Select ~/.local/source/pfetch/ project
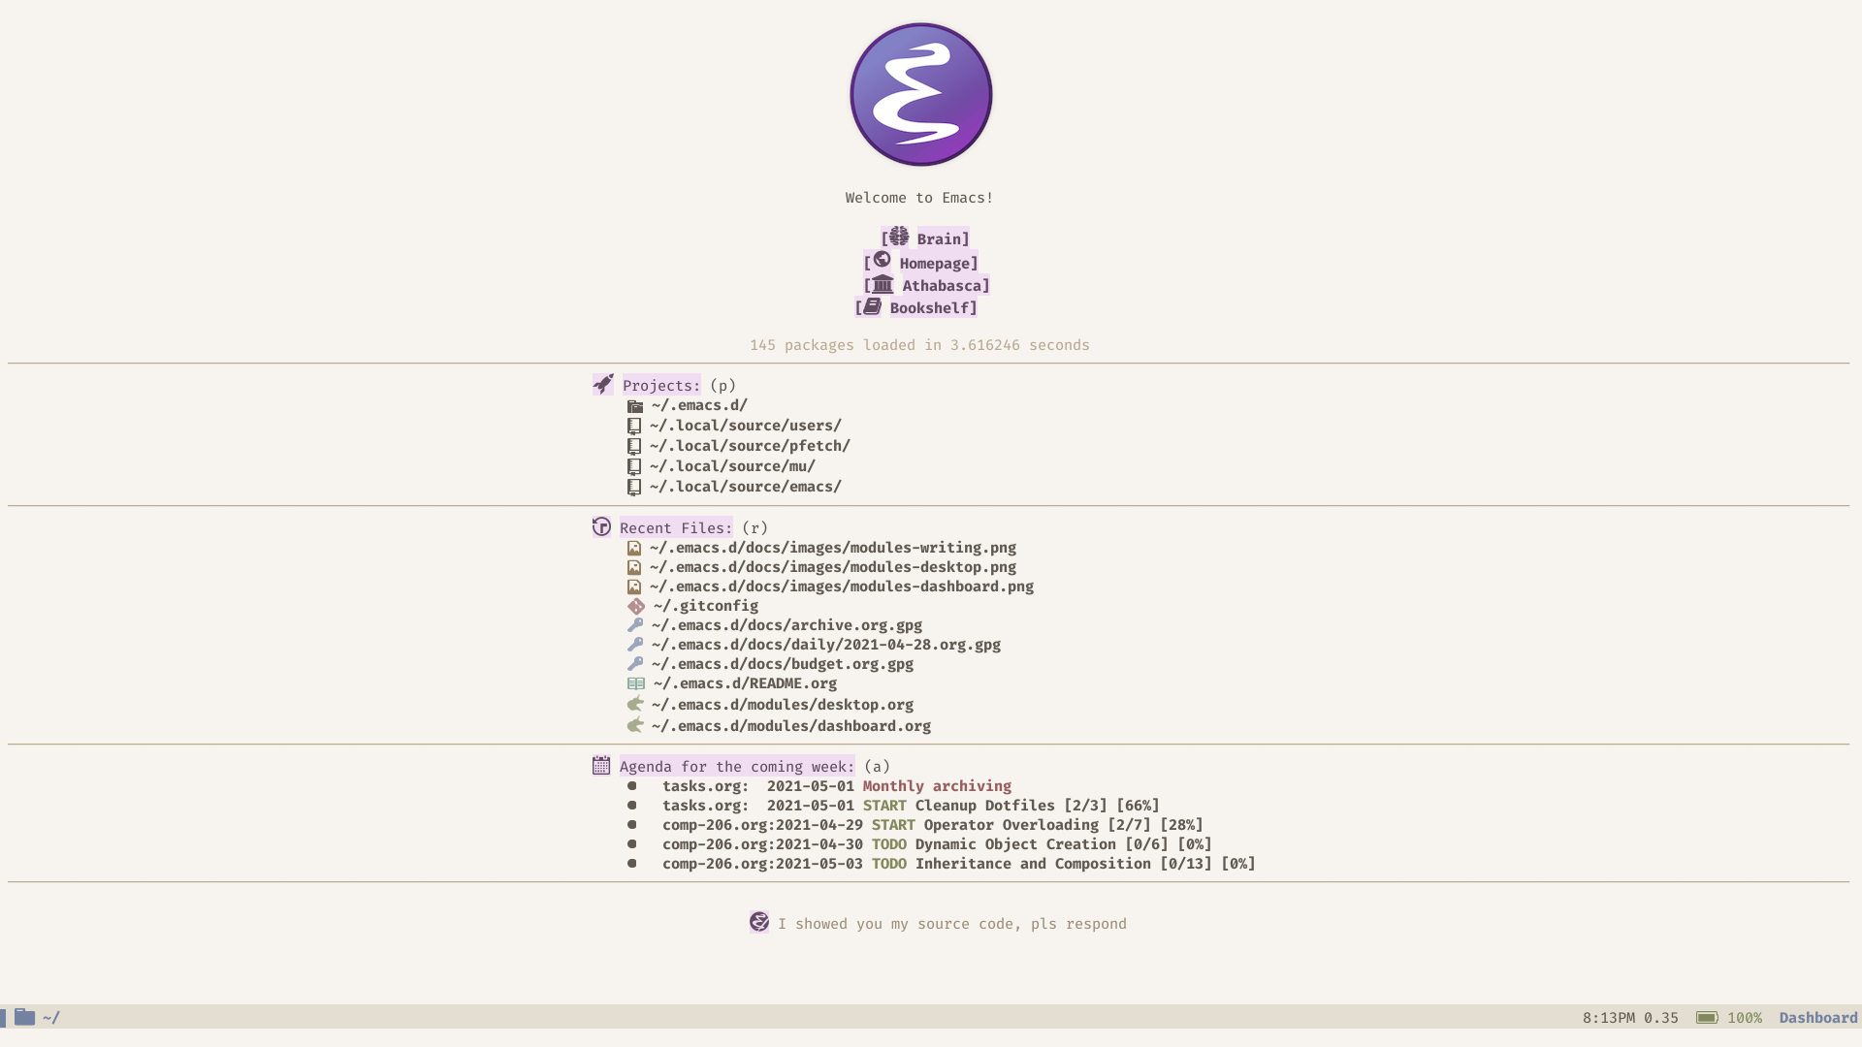This screenshot has width=1862, height=1047. 748,445
